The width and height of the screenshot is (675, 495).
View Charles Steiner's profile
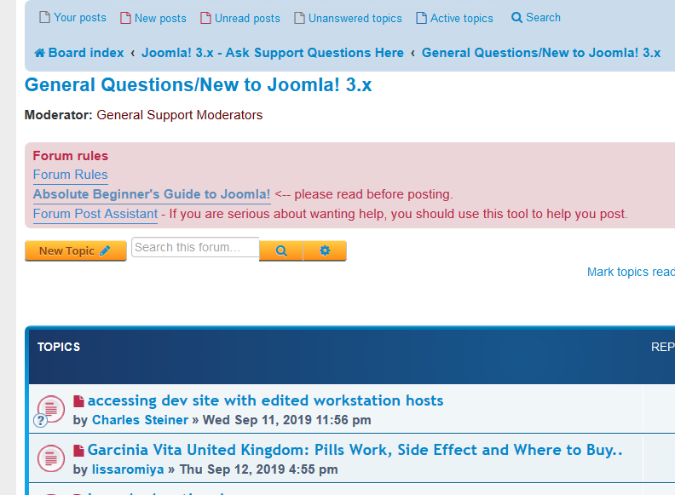140,420
